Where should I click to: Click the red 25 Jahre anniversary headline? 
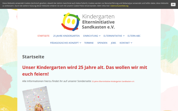coord(85,70)
